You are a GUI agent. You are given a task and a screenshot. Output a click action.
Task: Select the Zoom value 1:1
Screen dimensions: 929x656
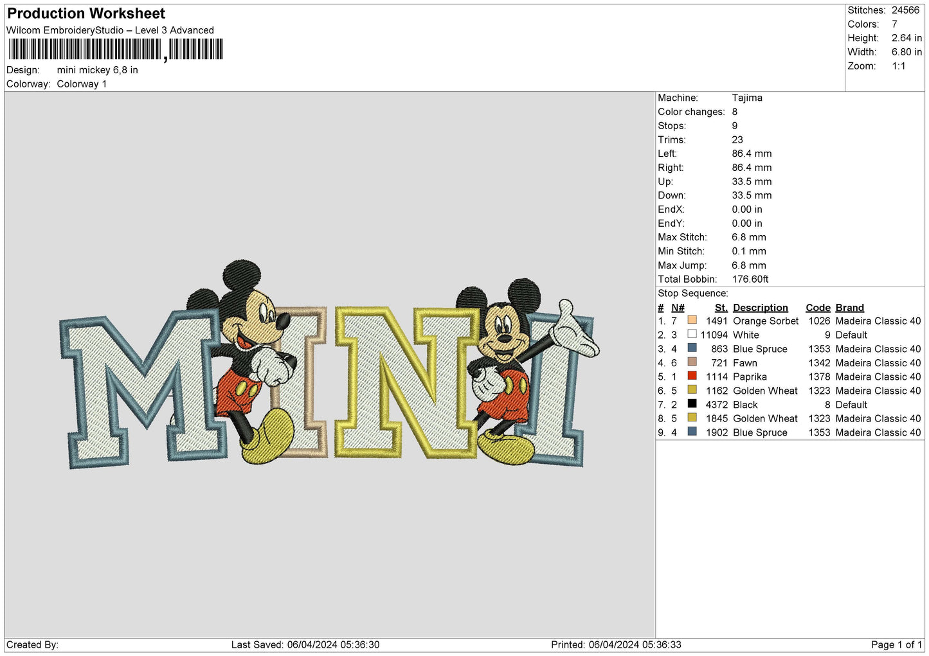coord(898,66)
